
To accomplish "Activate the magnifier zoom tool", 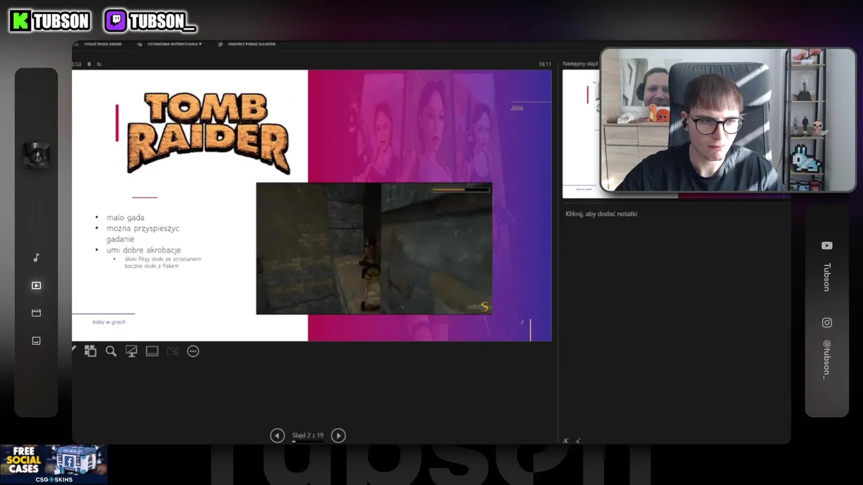I will (x=111, y=351).
